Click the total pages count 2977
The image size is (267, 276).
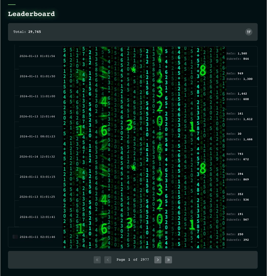tap(145, 260)
